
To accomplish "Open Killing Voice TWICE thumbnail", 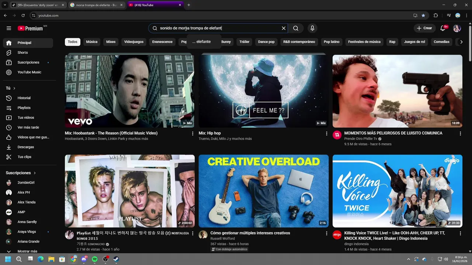I will point(398,191).
